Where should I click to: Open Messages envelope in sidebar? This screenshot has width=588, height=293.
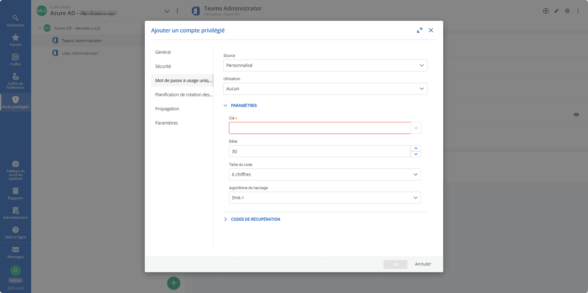pos(15,252)
